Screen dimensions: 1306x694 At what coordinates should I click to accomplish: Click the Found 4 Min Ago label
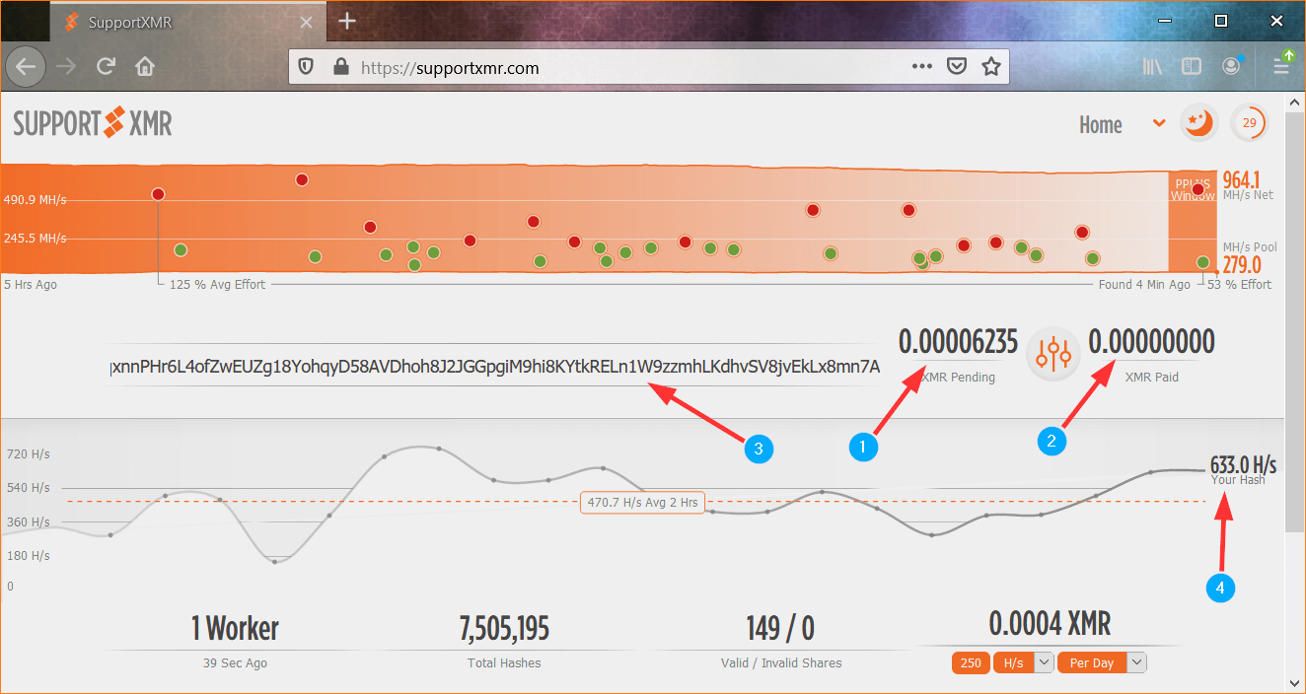point(1144,284)
